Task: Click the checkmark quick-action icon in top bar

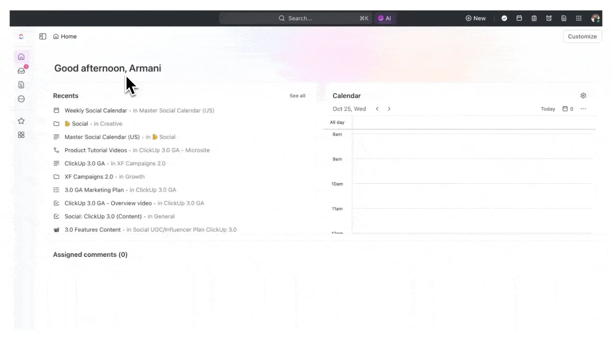Action: point(504,18)
